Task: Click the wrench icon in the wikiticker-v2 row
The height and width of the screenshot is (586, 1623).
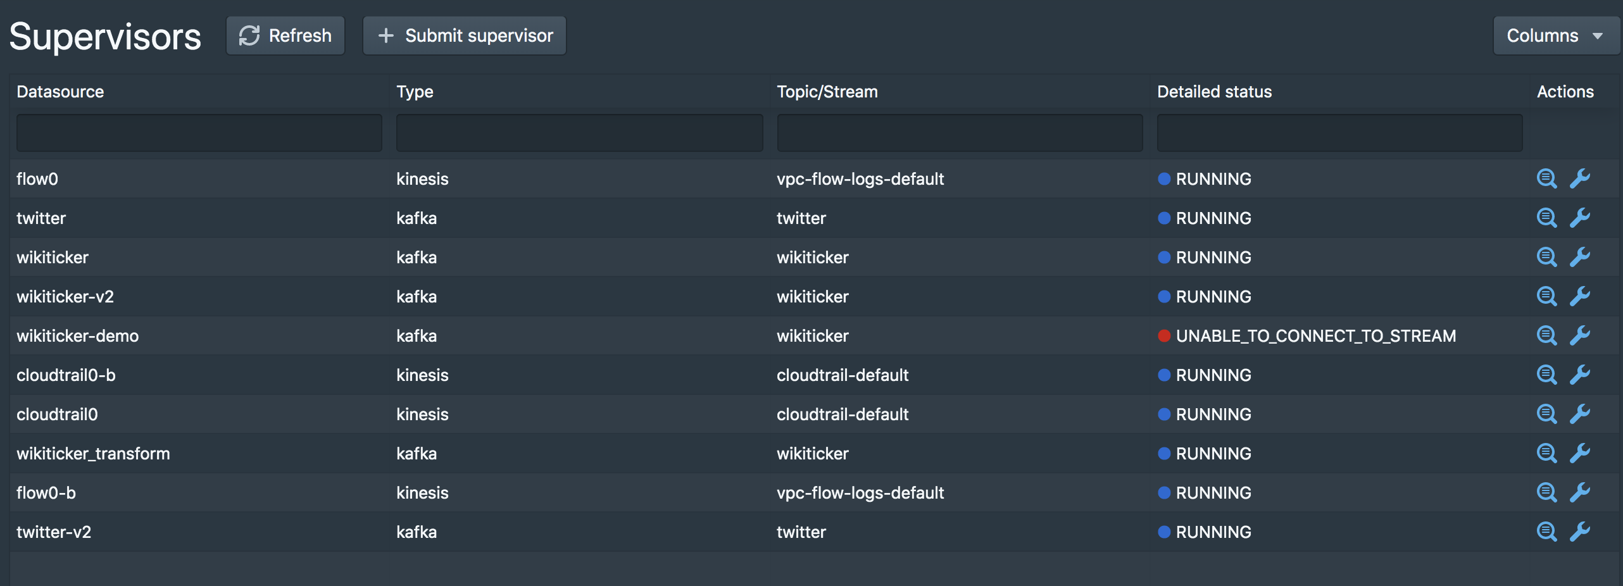Action: pyautogui.click(x=1580, y=297)
